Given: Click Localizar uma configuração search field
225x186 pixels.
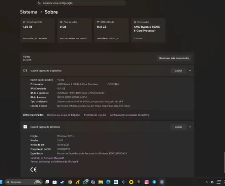Looking at the screenshot, I should coord(81,3).
